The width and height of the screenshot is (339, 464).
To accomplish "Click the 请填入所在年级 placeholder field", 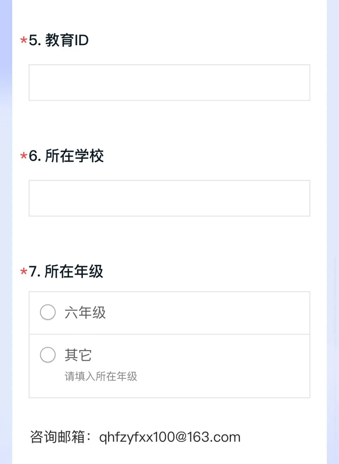I will 101,376.
